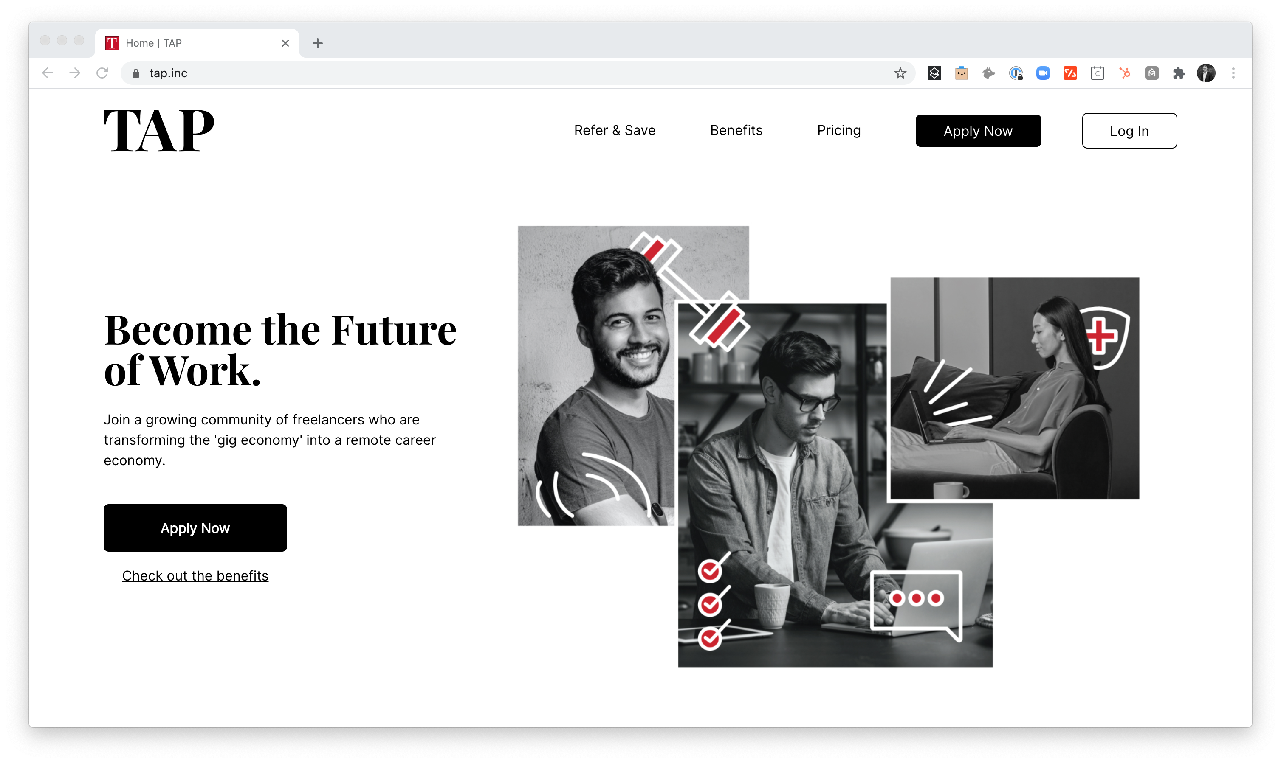This screenshot has width=1281, height=763.
Task: Open the user profile avatar menu
Action: (x=1205, y=73)
